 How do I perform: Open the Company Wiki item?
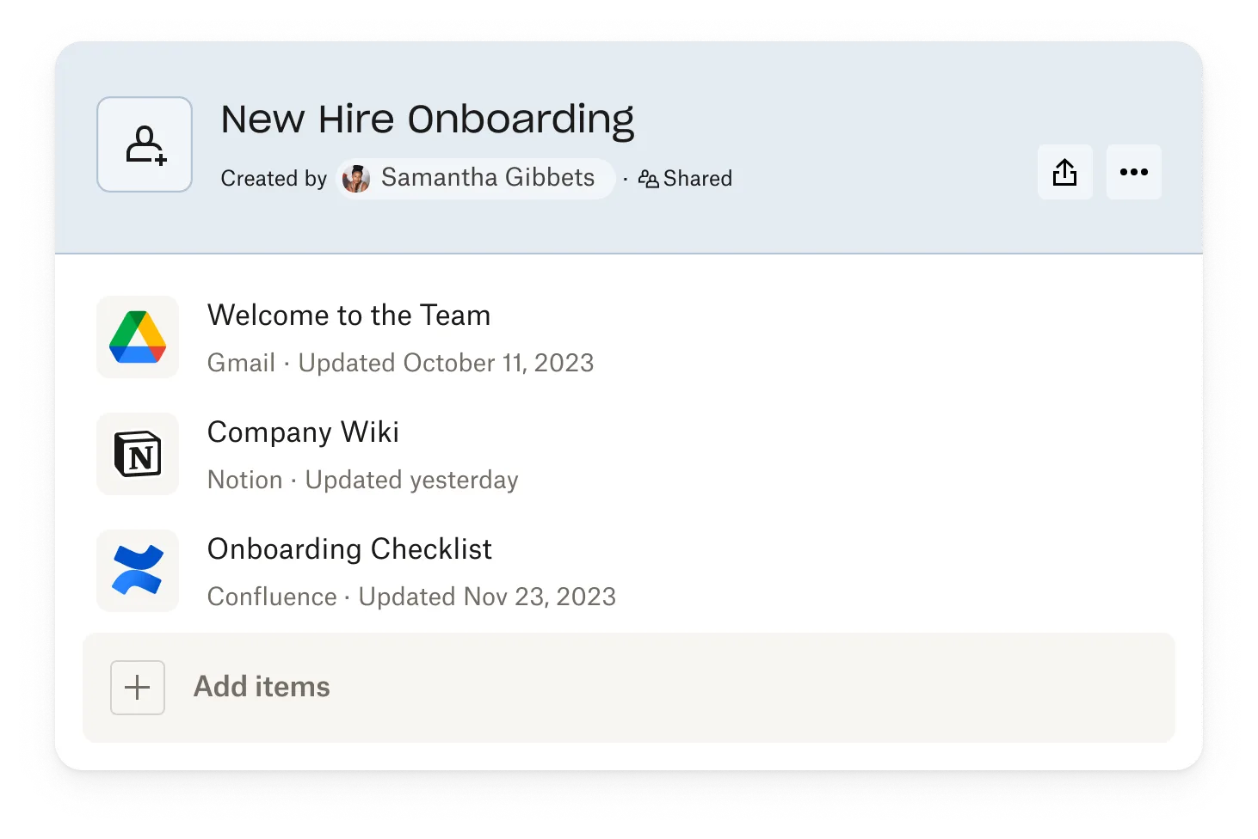point(303,432)
